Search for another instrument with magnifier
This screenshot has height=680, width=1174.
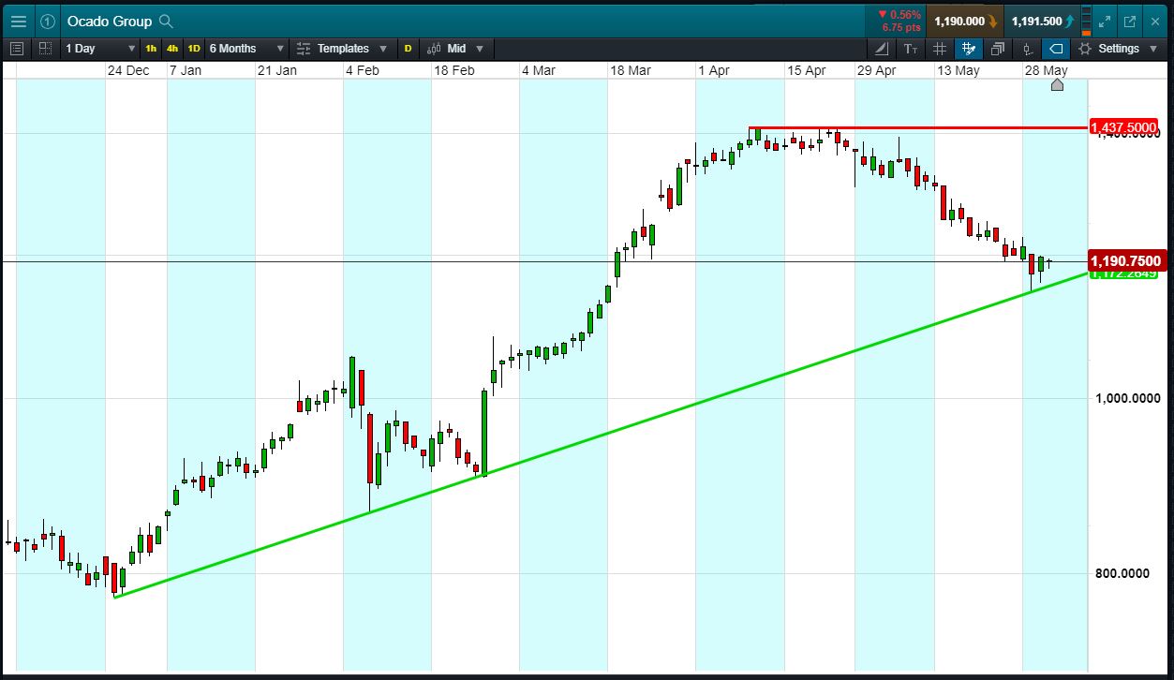point(166,21)
